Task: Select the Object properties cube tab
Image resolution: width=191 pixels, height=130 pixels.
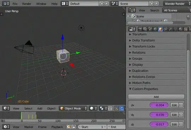Action: tap(160, 29)
